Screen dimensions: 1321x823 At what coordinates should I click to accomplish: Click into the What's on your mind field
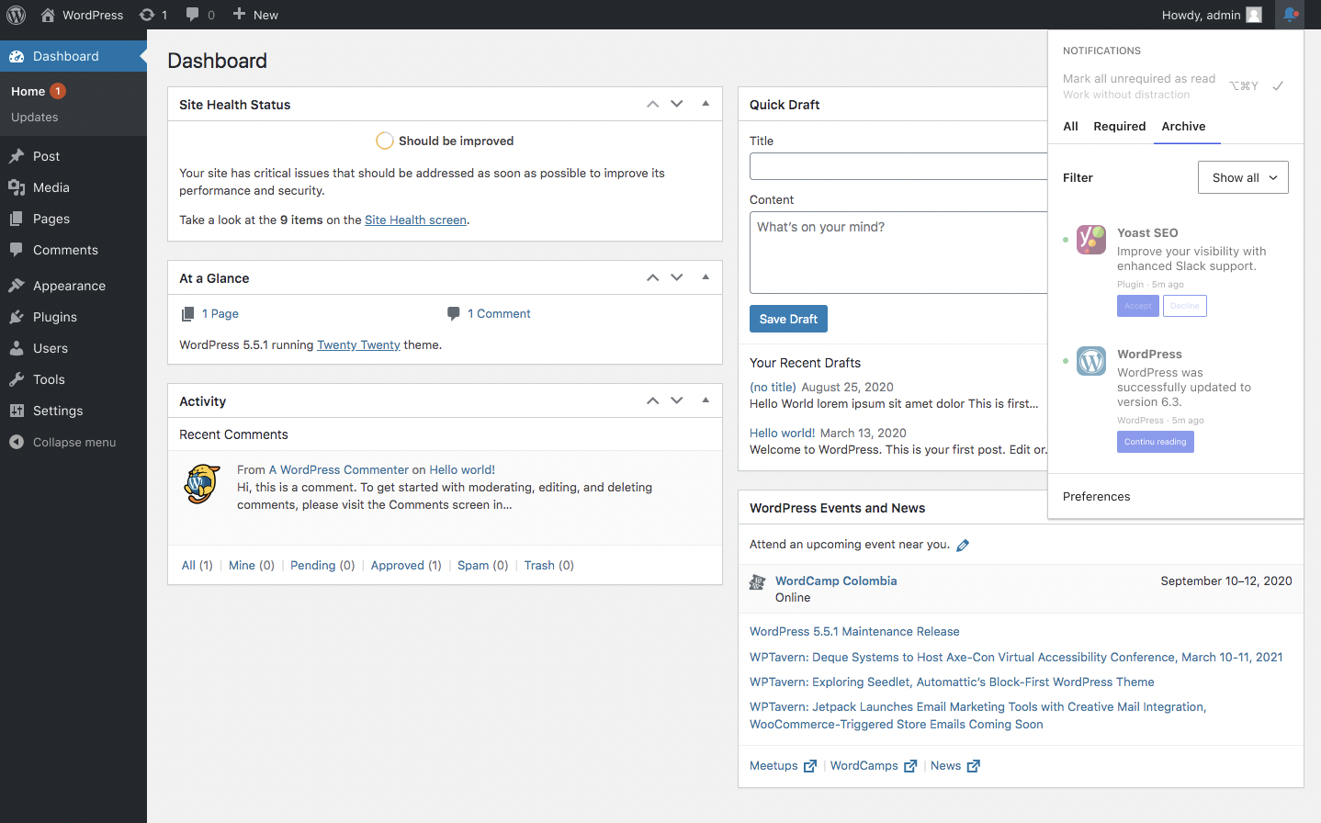(898, 253)
